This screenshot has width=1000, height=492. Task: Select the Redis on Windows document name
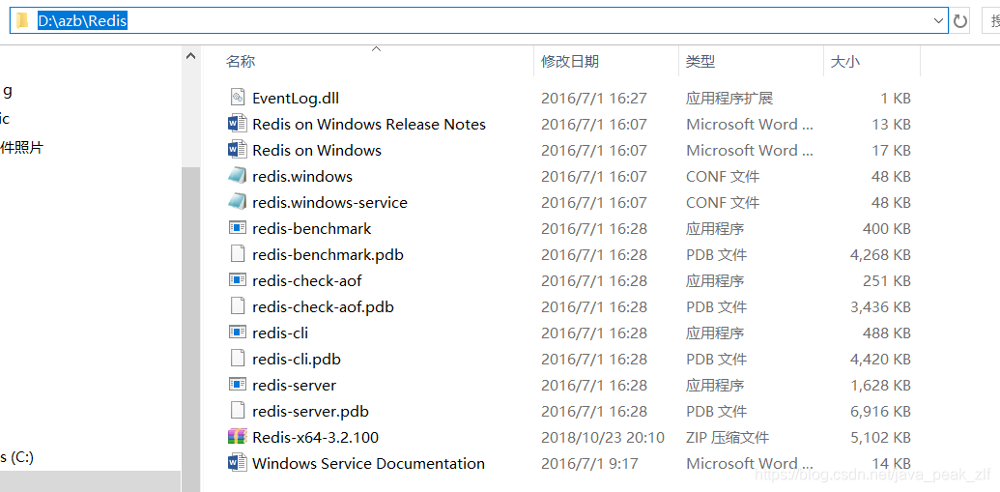317,150
